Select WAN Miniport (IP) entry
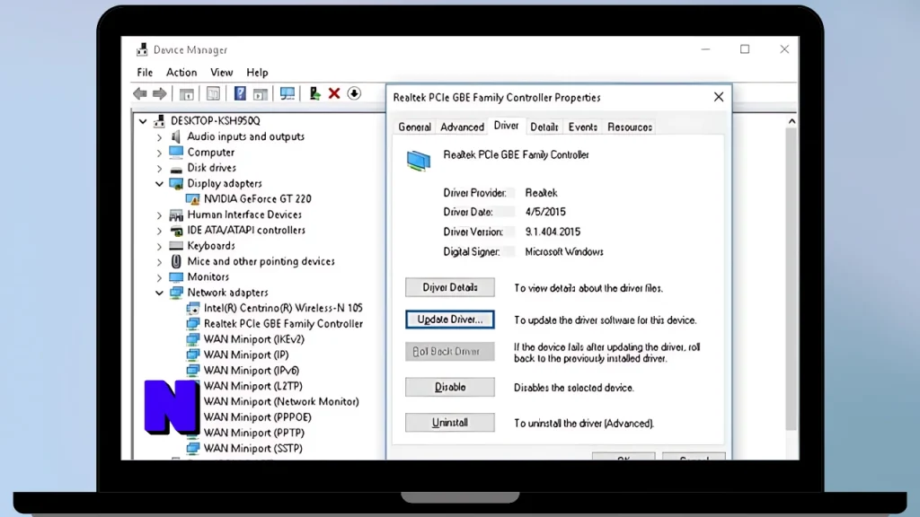Image resolution: width=920 pixels, height=517 pixels. click(246, 355)
